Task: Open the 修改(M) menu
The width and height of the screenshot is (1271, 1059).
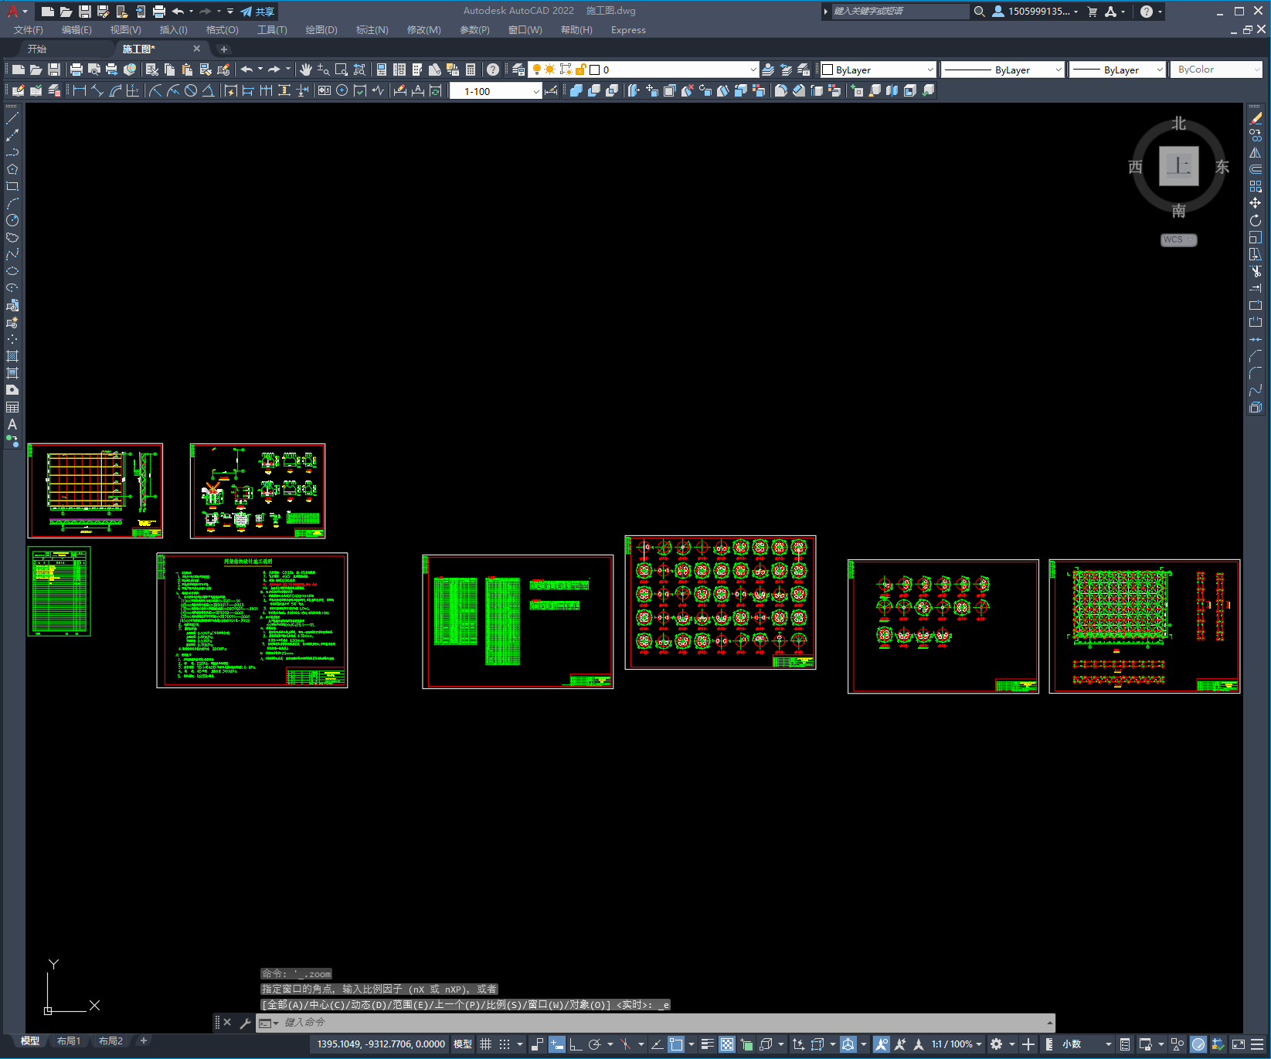Action: click(423, 30)
